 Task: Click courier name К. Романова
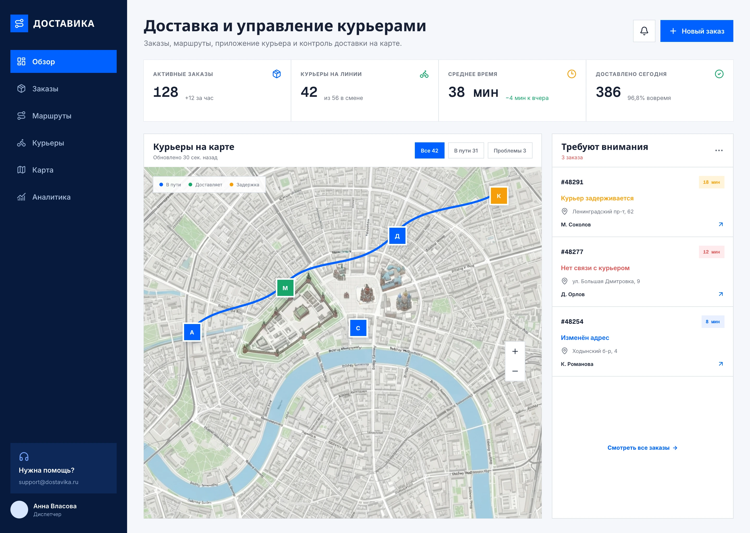577,364
